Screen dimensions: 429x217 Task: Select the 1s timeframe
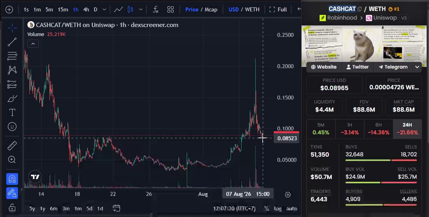[26, 9]
